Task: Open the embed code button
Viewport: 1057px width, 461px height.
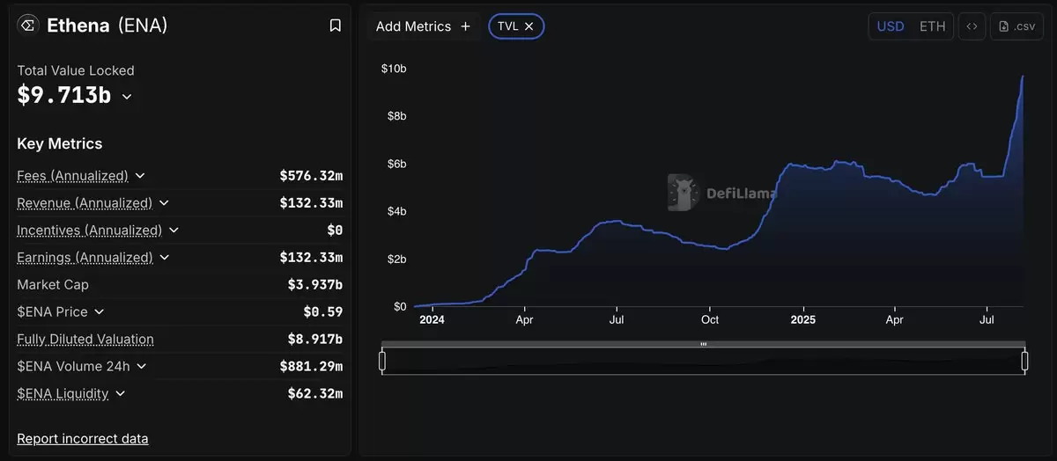Action: 972,26
